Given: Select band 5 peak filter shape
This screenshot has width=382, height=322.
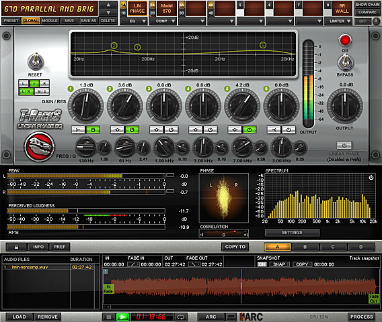Looking at the screenshot, I should [x=235, y=129].
